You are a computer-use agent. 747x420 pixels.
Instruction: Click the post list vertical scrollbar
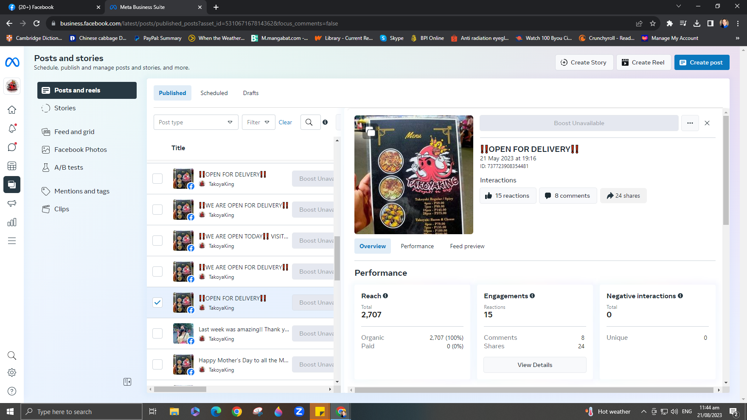[337, 258]
